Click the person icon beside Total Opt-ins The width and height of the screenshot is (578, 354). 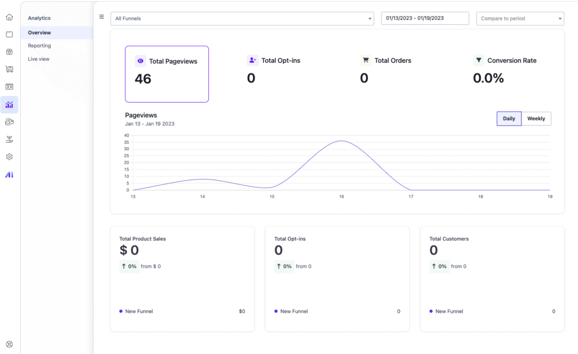coord(252,60)
